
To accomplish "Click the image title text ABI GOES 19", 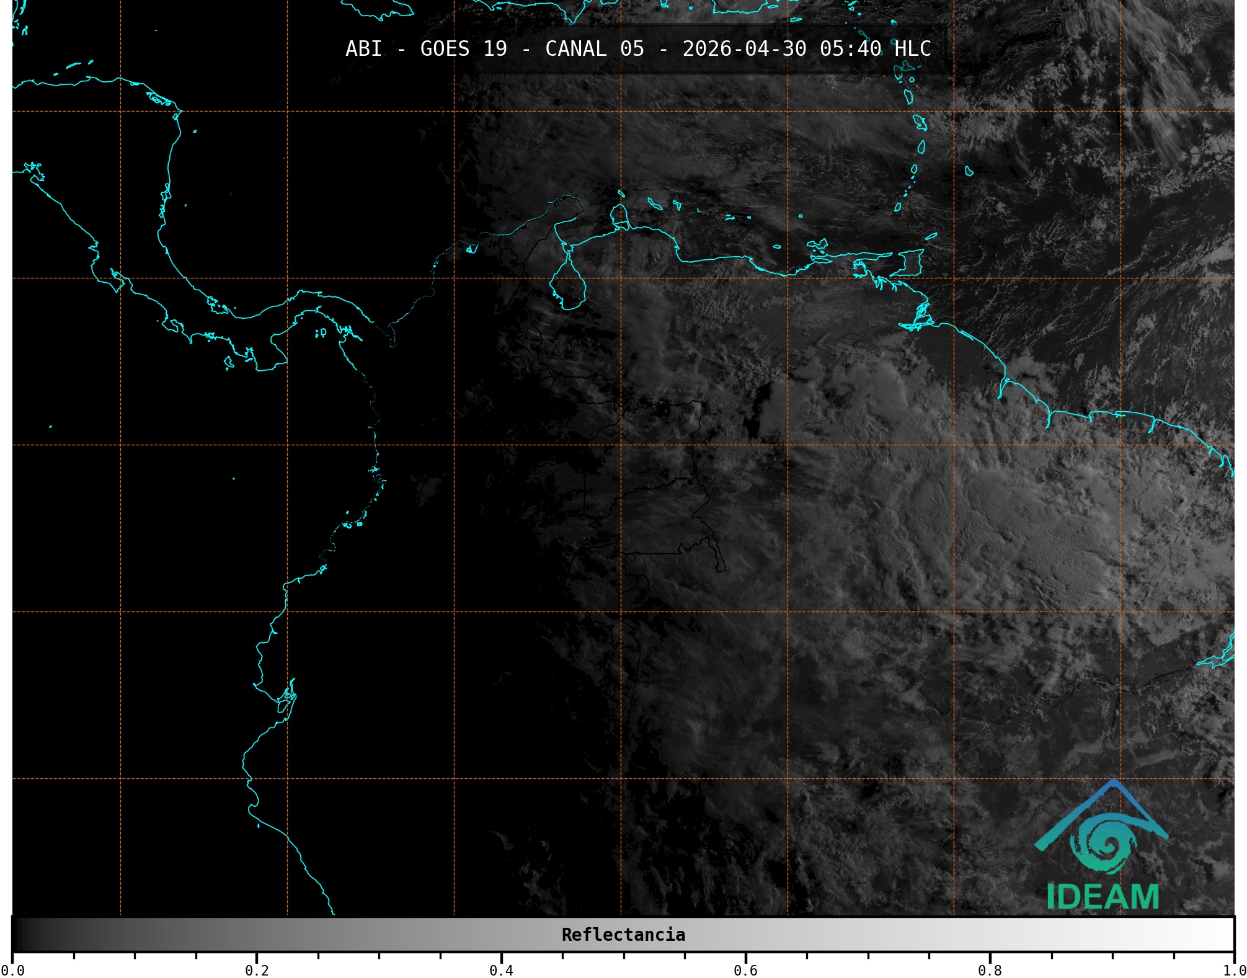I will (426, 49).
